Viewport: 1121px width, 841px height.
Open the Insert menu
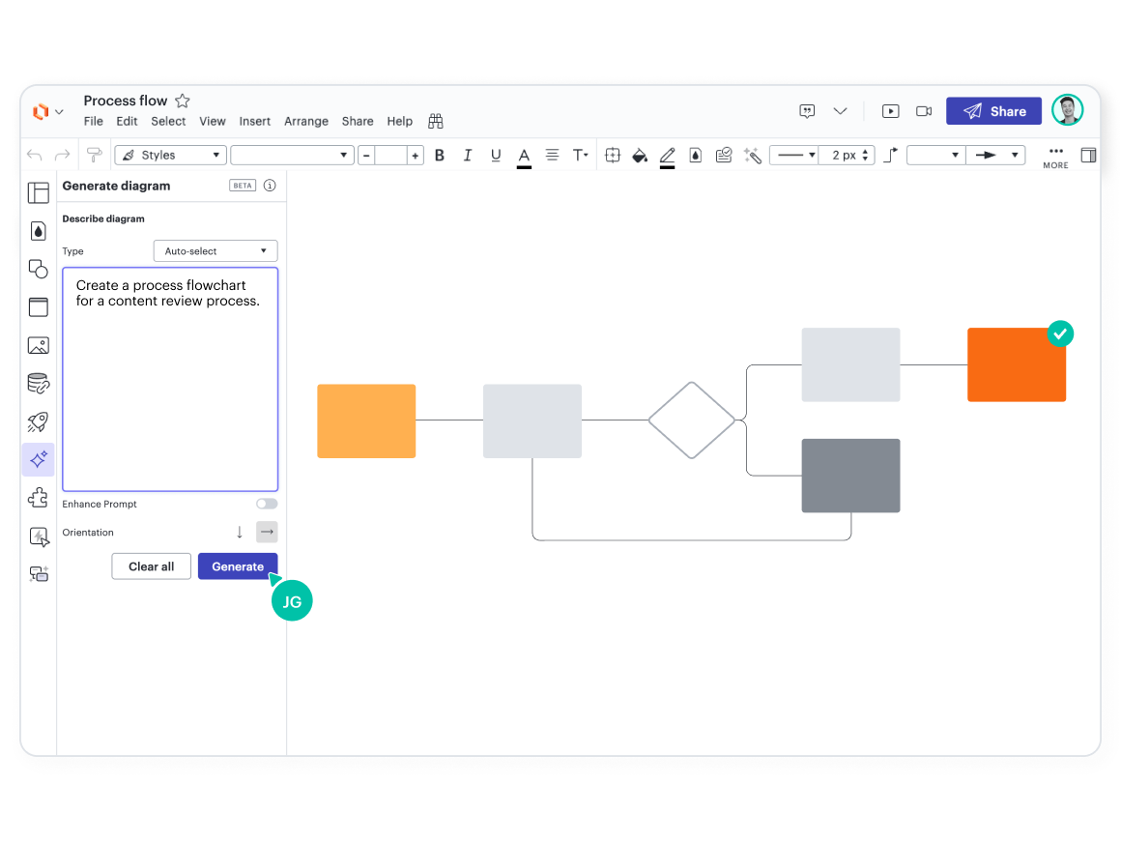(254, 121)
